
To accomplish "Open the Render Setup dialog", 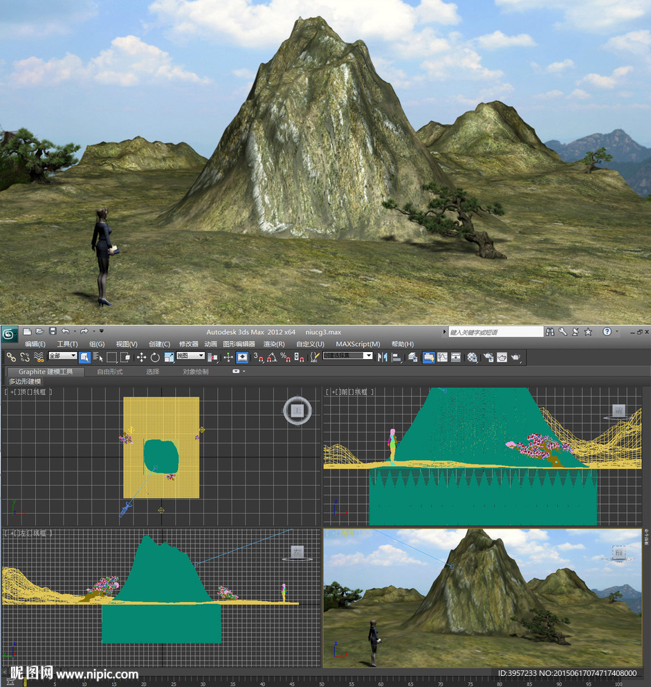I will [488, 357].
